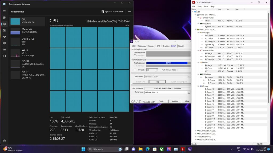Screen dimensions: 273x153
Task: Expand the NVMe Drive 0 node
Action: point(195,137)
